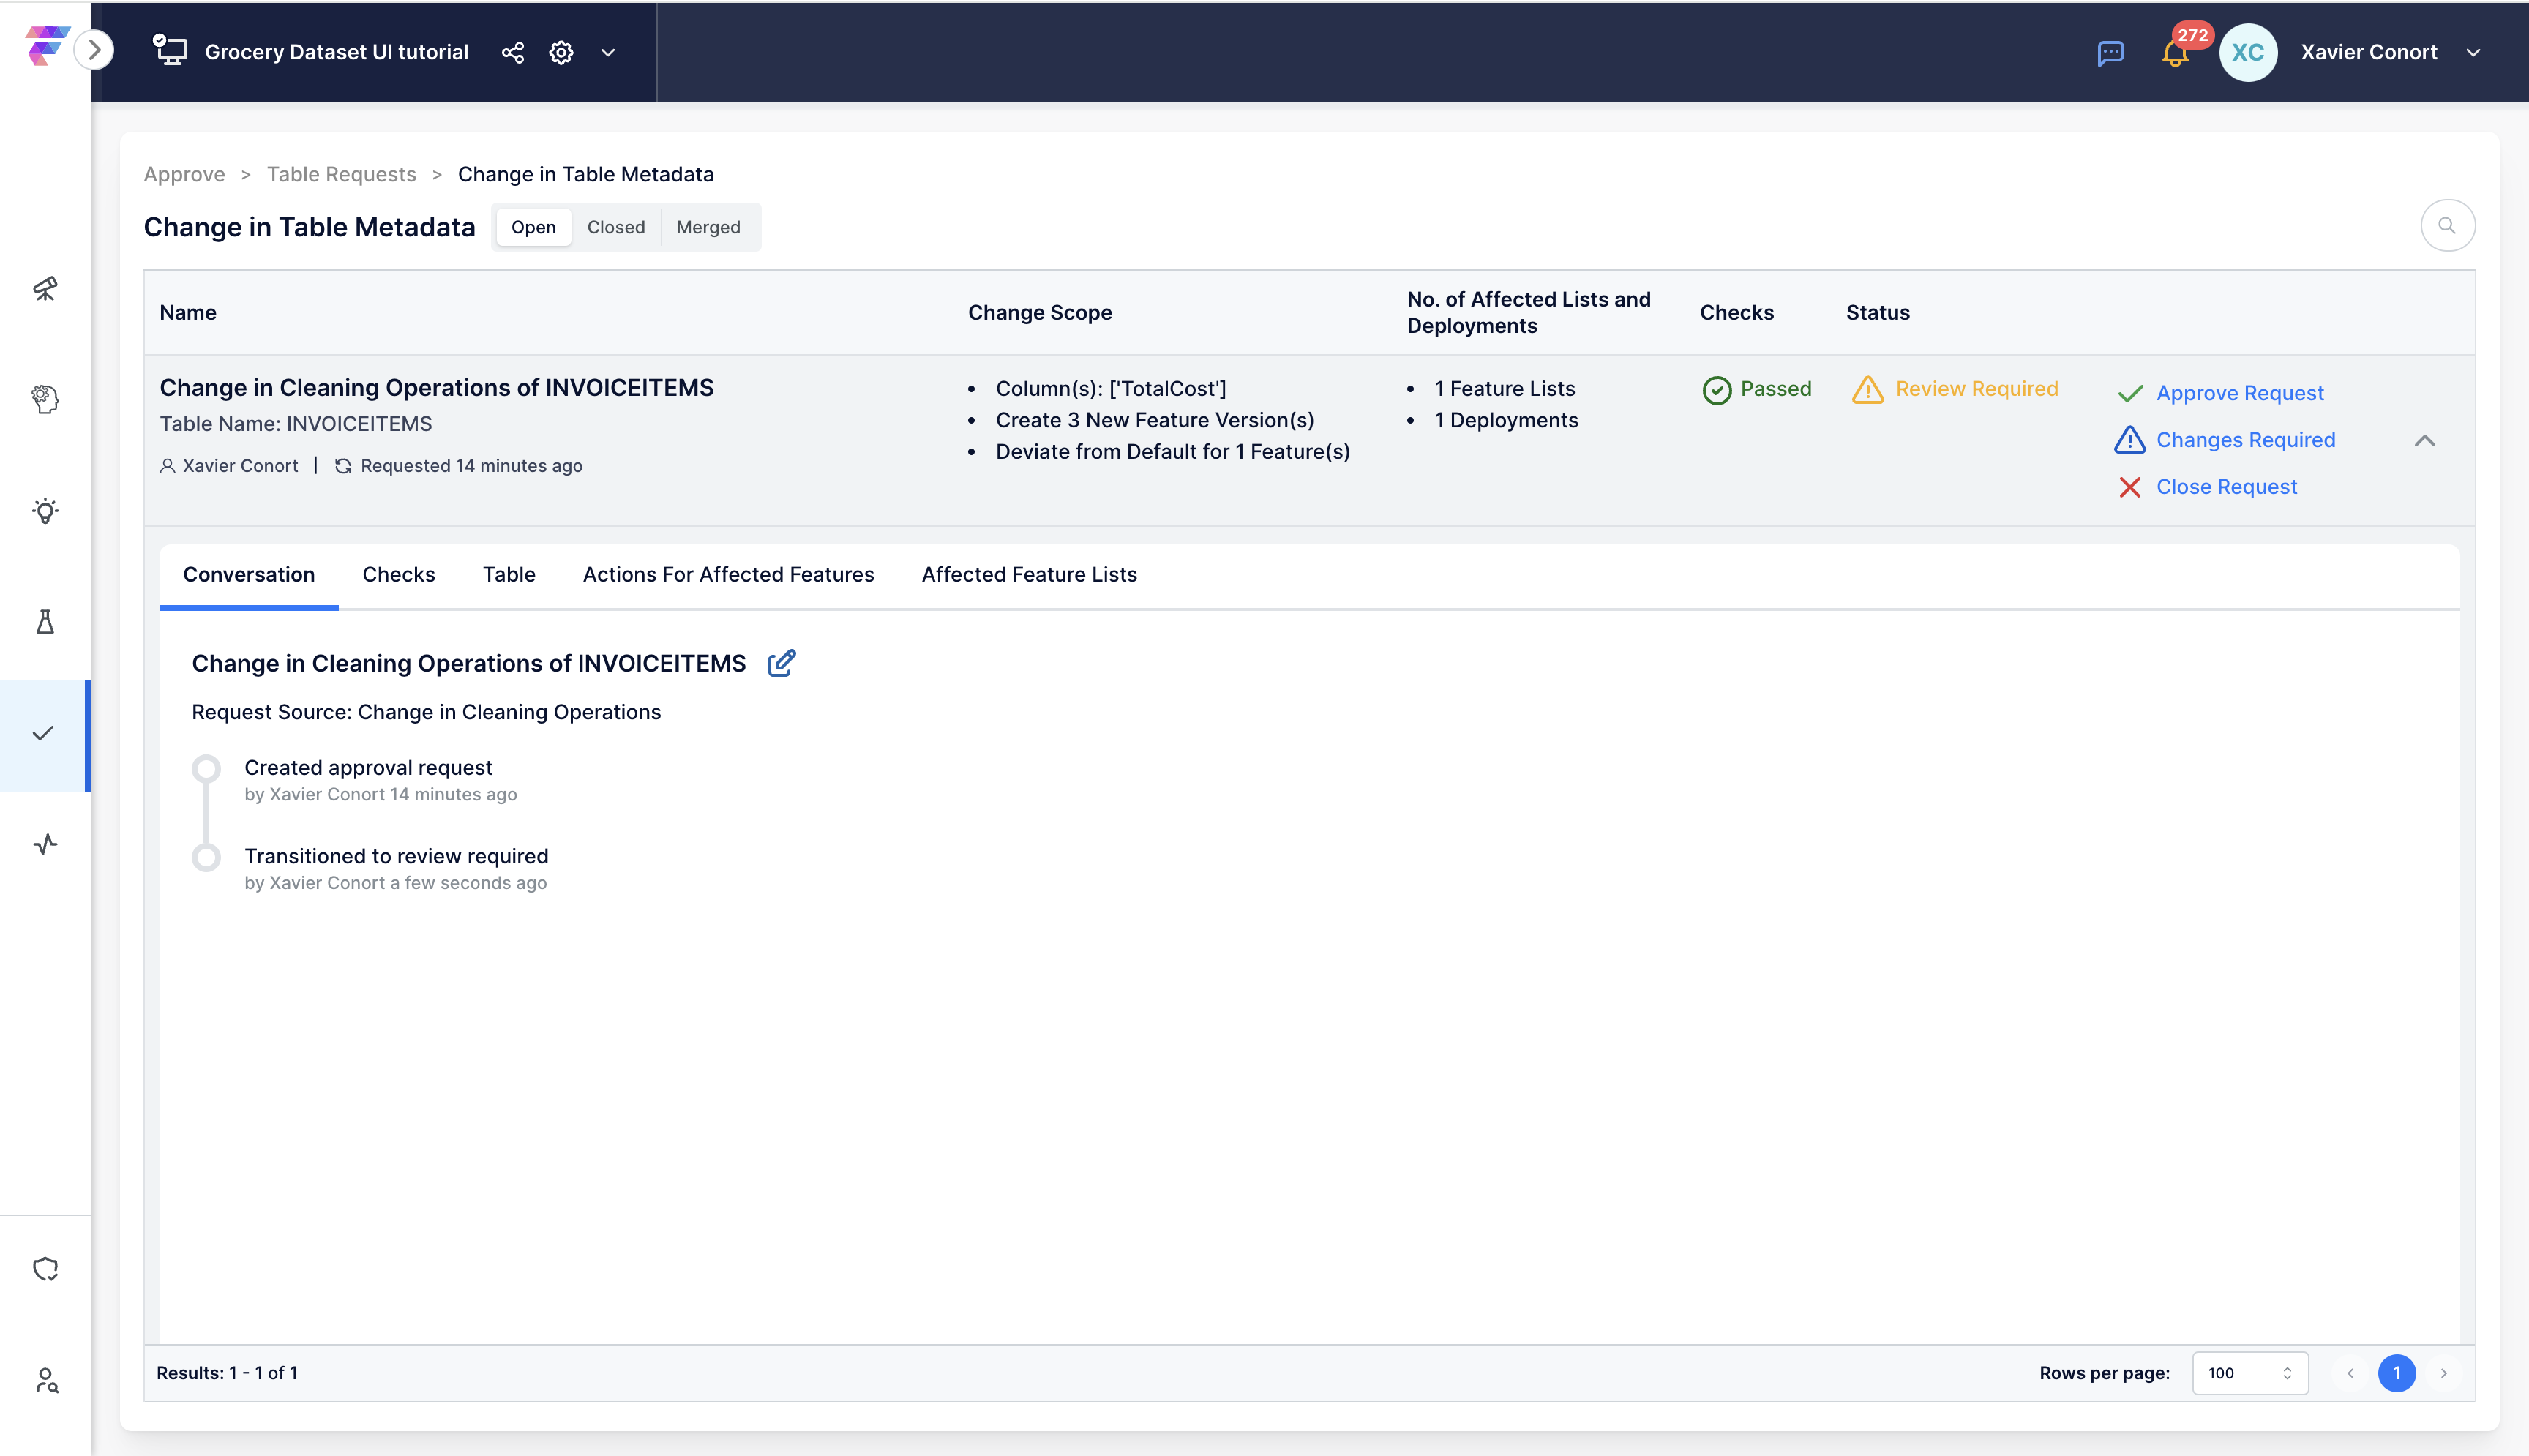
Task: Click the Name column header
Action: pos(187,313)
